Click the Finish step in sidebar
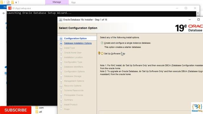The width and height of the screenshot is (203, 114). 67,109
